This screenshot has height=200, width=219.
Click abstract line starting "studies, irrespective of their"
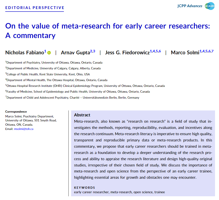pyautogui.click(x=143, y=165)
